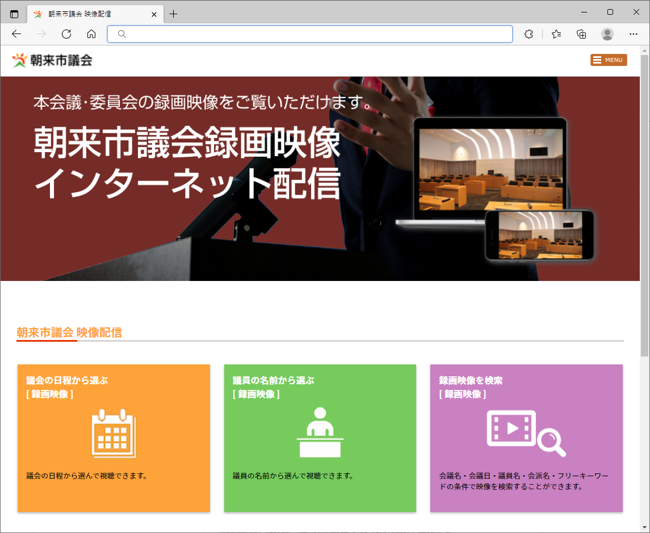Viewport: 650px width, 533px height.
Task: Click the text 議員の名前から選んで視聴できます。
Action: point(294,476)
